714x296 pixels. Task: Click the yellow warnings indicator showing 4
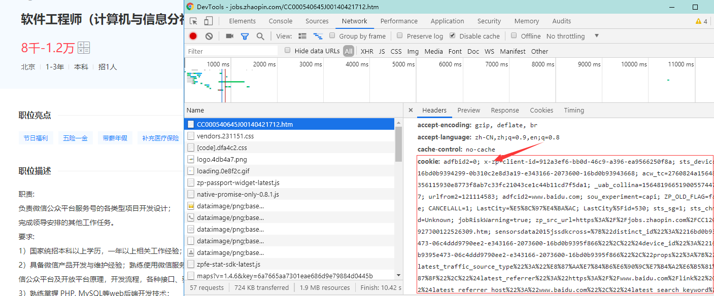click(701, 21)
